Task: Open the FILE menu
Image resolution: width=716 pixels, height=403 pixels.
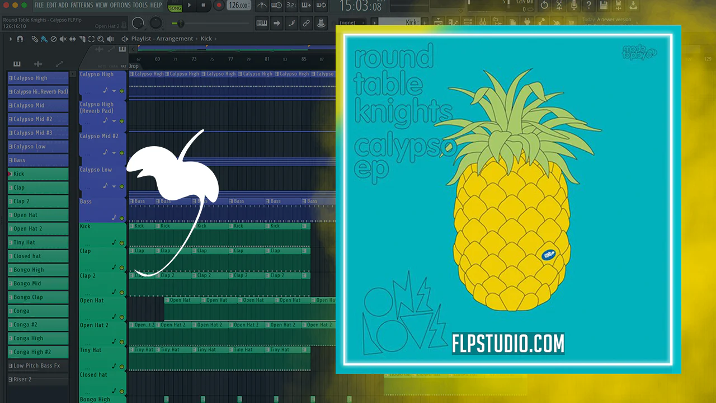Action: coord(39,5)
